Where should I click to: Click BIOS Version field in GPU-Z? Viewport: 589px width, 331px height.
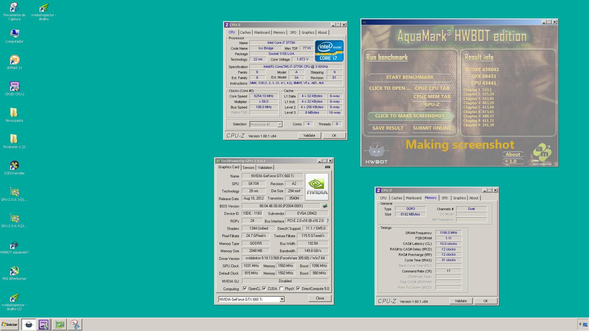(281, 206)
